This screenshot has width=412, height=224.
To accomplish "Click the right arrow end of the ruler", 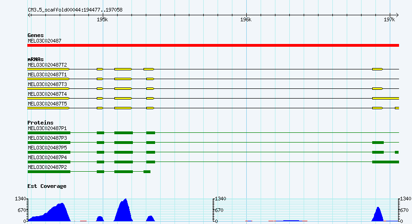I will (x=397, y=15).
